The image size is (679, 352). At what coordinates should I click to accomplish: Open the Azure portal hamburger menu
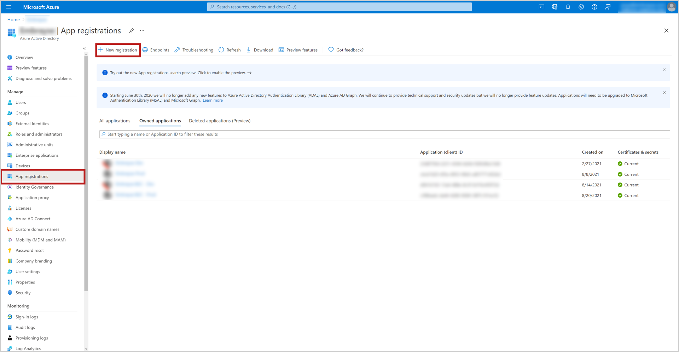point(9,7)
